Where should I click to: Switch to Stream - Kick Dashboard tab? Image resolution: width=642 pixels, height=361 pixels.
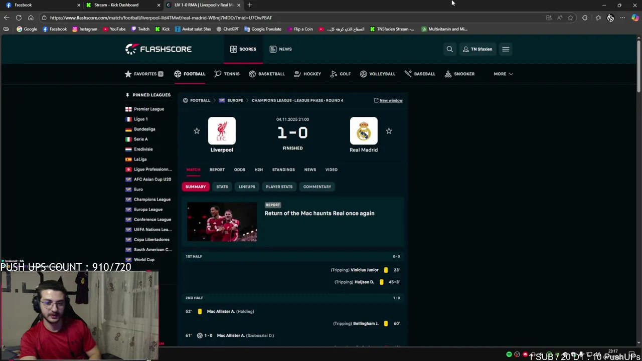pos(123,5)
